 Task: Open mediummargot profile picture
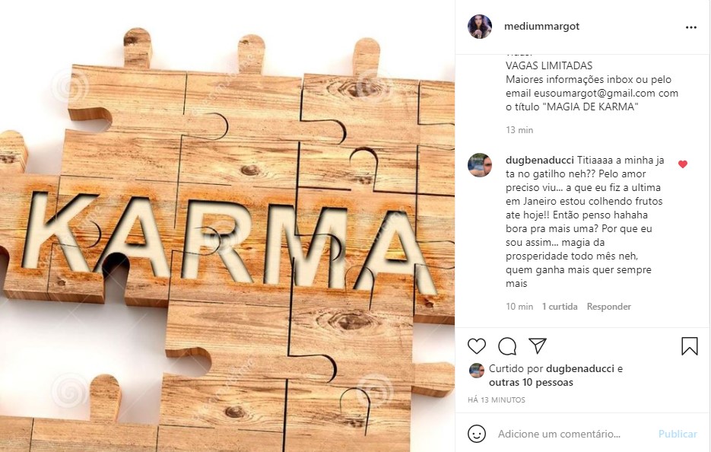point(480,27)
